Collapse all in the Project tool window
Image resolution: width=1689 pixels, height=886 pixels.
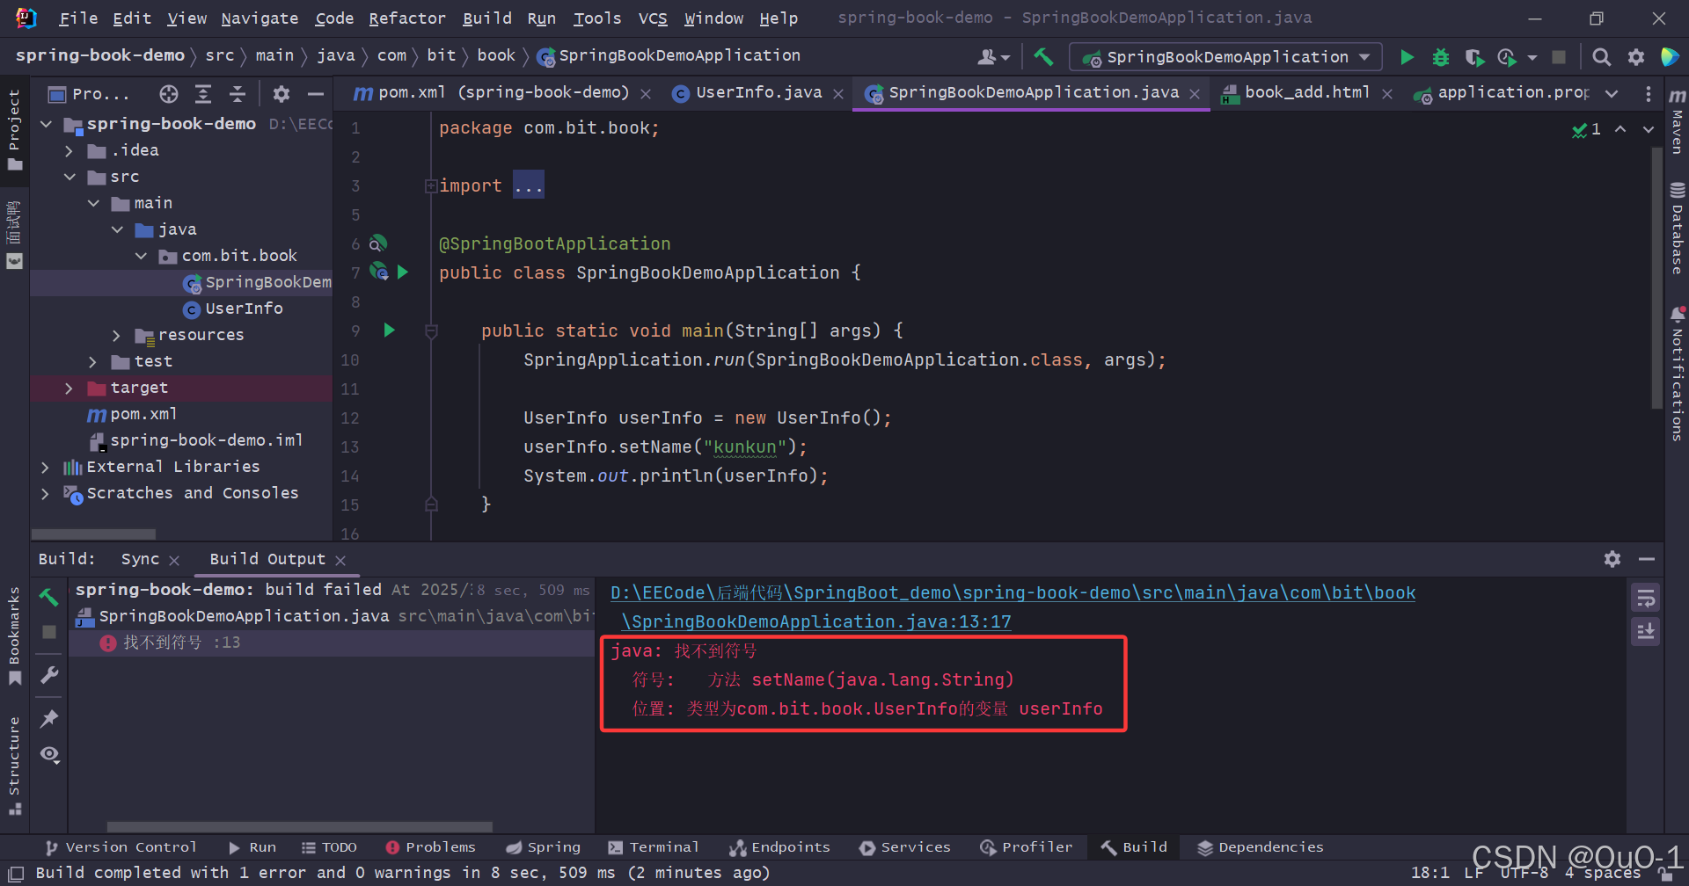point(238,94)
